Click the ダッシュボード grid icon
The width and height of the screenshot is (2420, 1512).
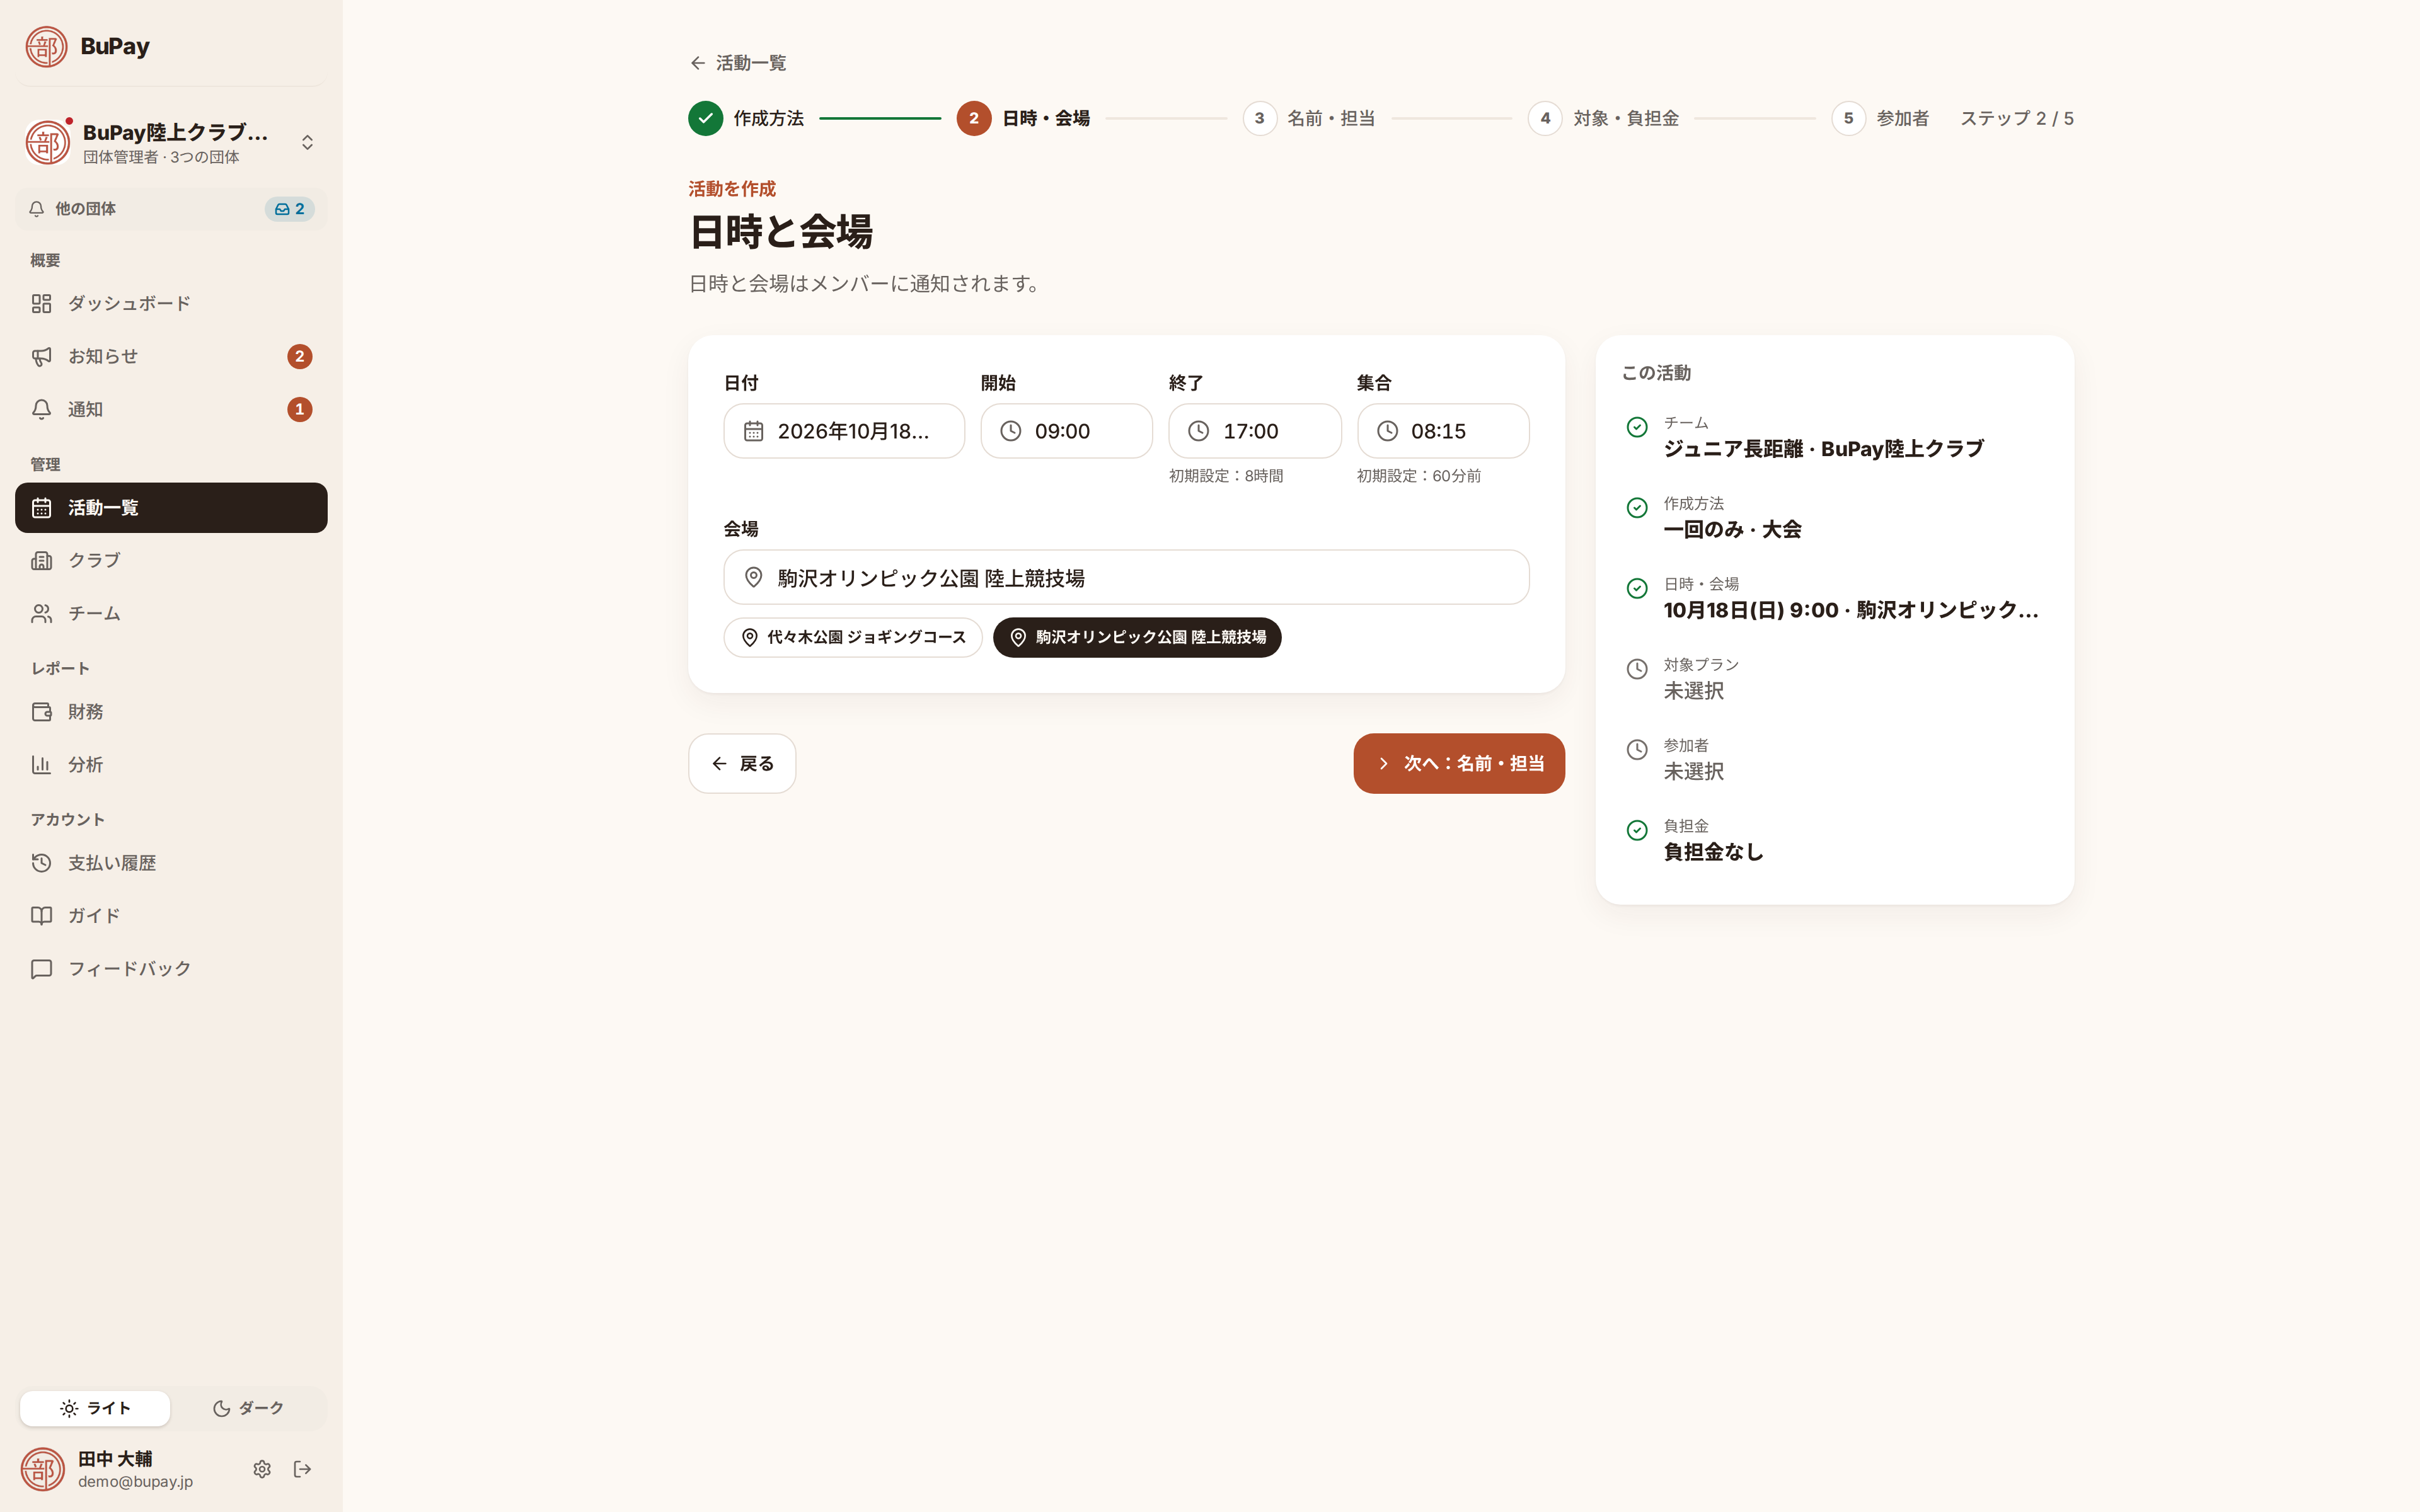coord(41,304)
